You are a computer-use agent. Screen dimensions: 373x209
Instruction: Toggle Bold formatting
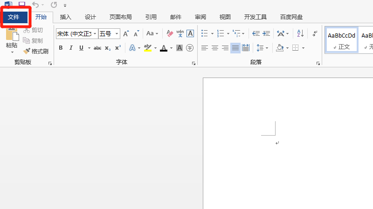click(x=61, y=48)
